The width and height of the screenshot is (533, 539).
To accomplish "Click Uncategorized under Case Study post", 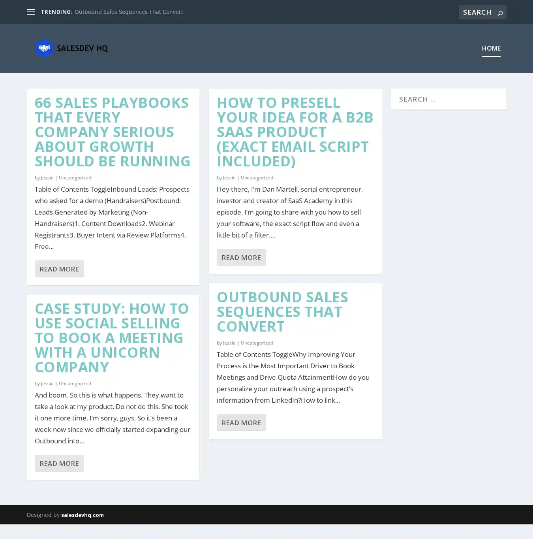I will [x=75, y=384].
